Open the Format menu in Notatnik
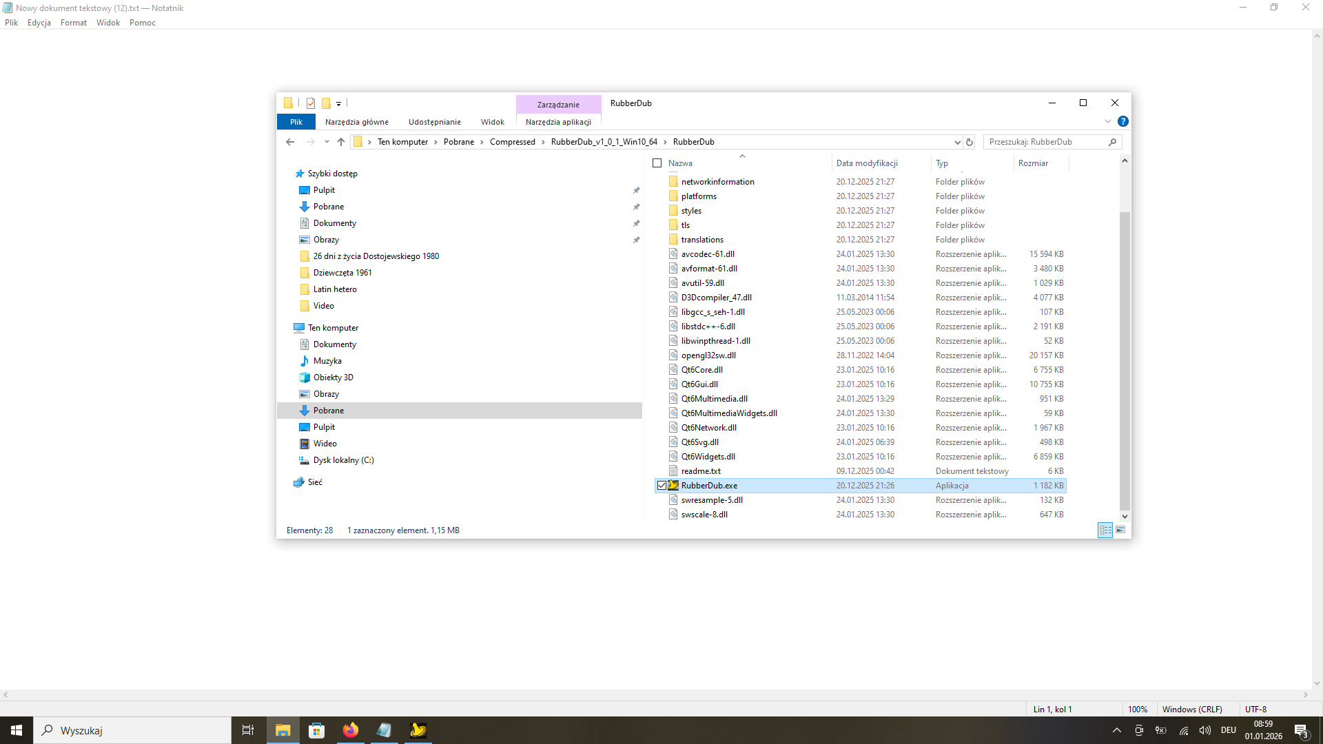 click(73, 23)
